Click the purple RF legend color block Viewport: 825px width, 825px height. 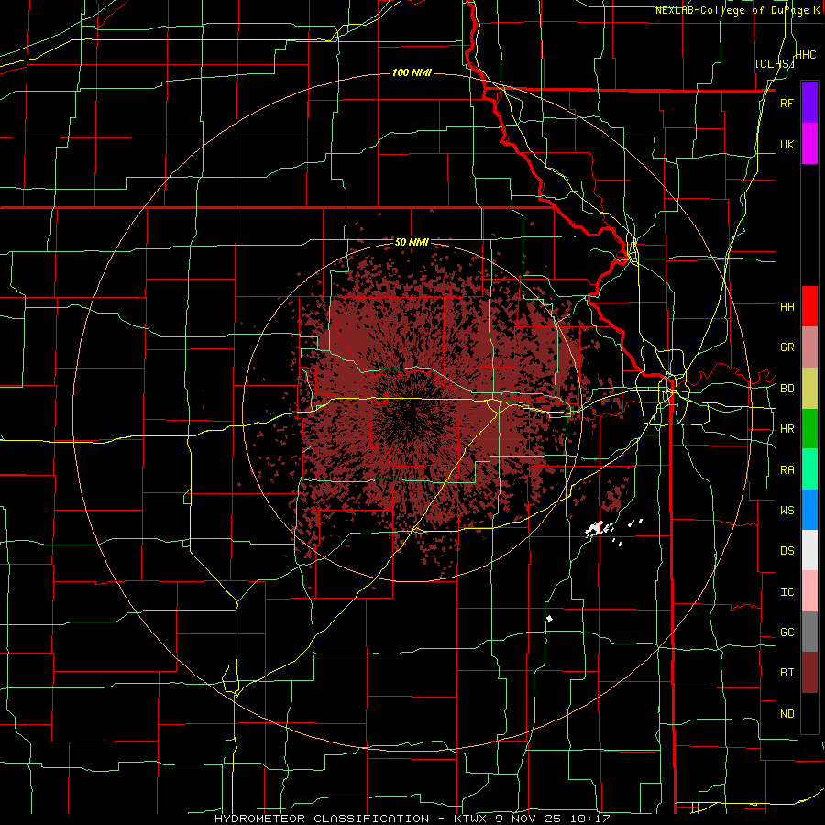(x=809, y=103)
